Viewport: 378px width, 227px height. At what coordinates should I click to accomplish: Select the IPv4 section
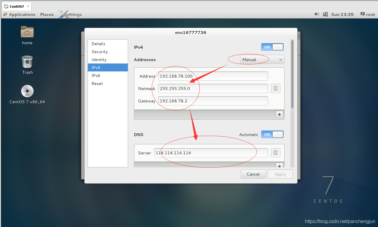(108, 68)
